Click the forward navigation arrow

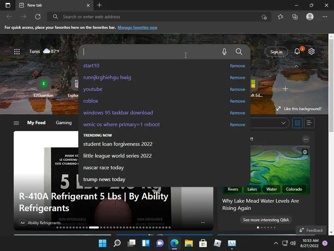(x=23, y=17)
